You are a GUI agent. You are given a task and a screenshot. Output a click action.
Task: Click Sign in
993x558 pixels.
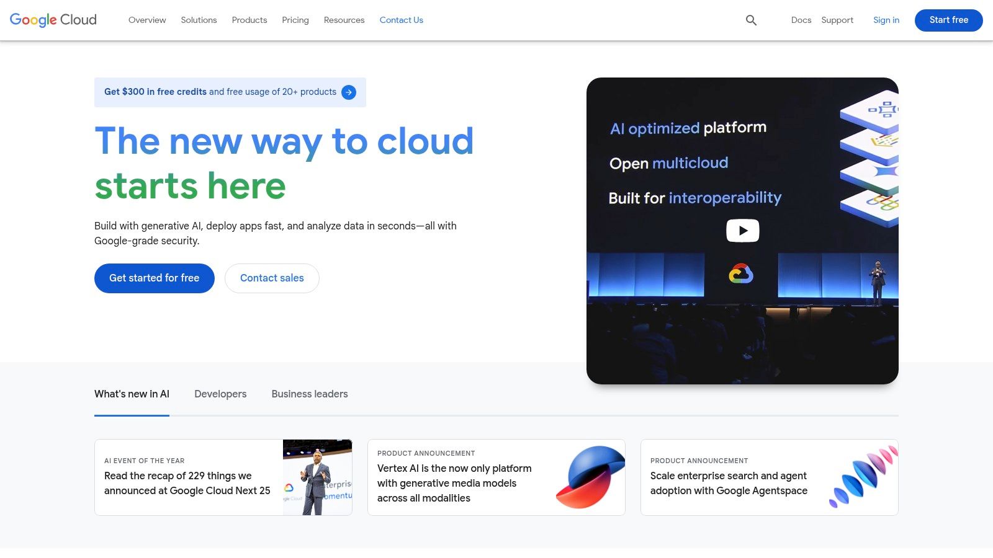tap(886, 20)
